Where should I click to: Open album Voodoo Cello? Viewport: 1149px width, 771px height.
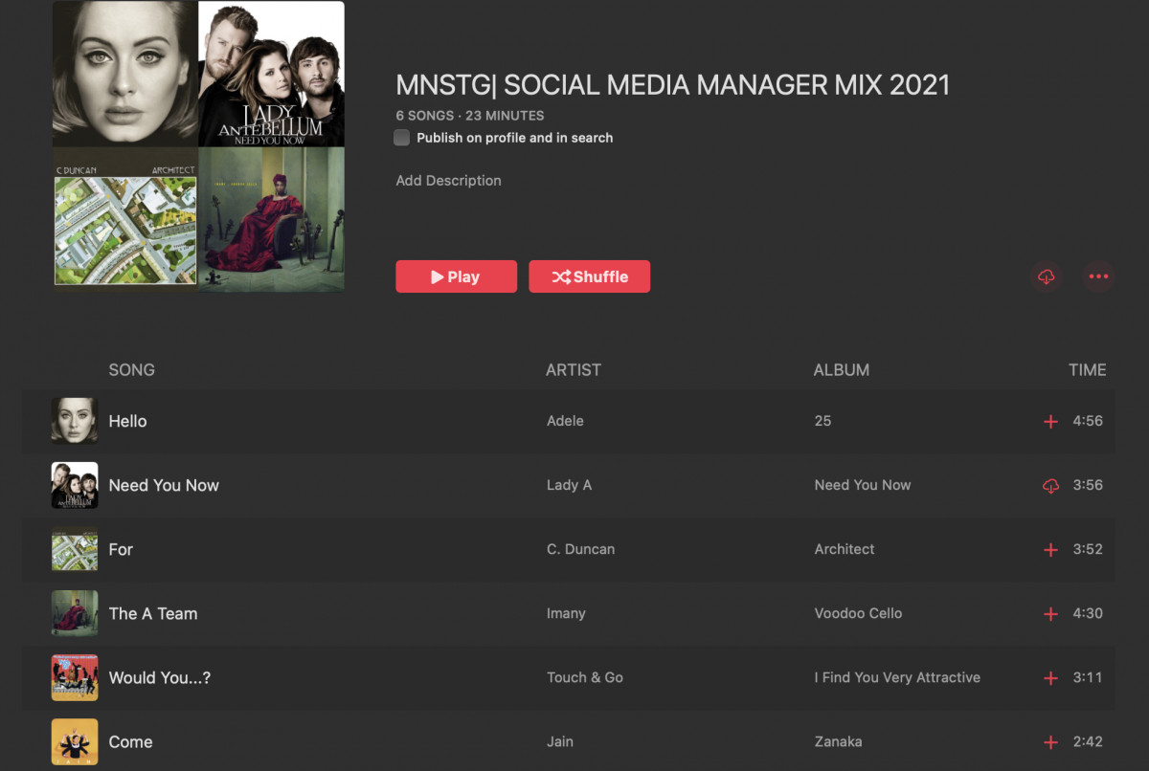tap(858, 613)
